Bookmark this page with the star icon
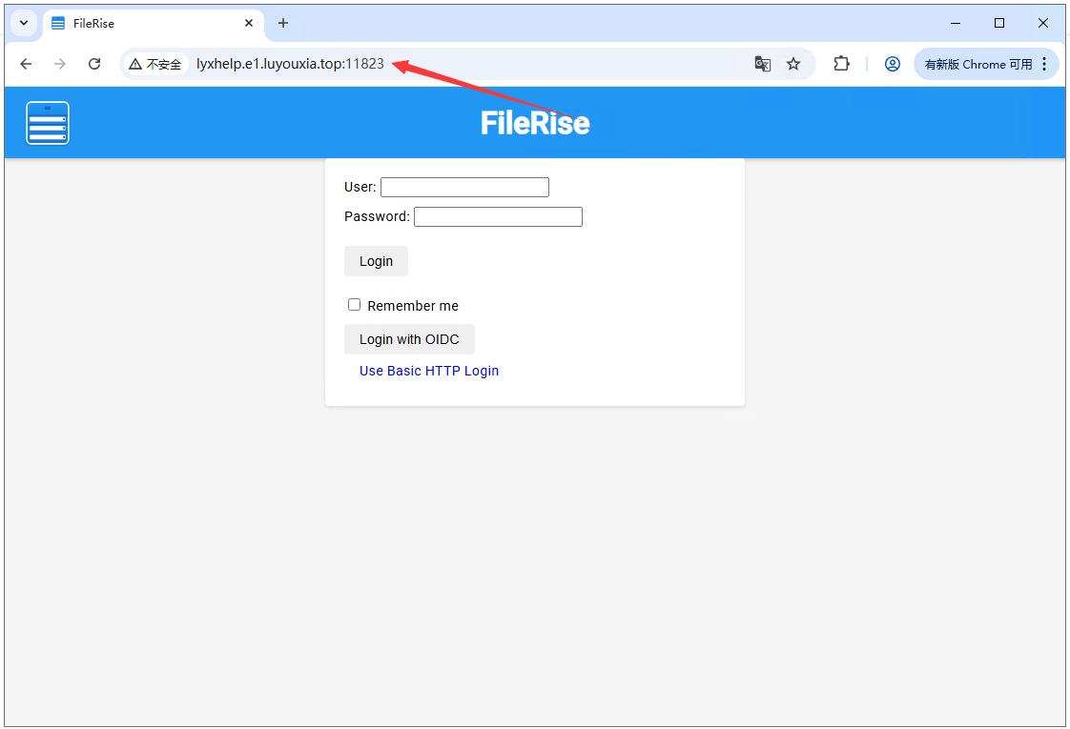The image size is (1070, 729). point(793,63)
